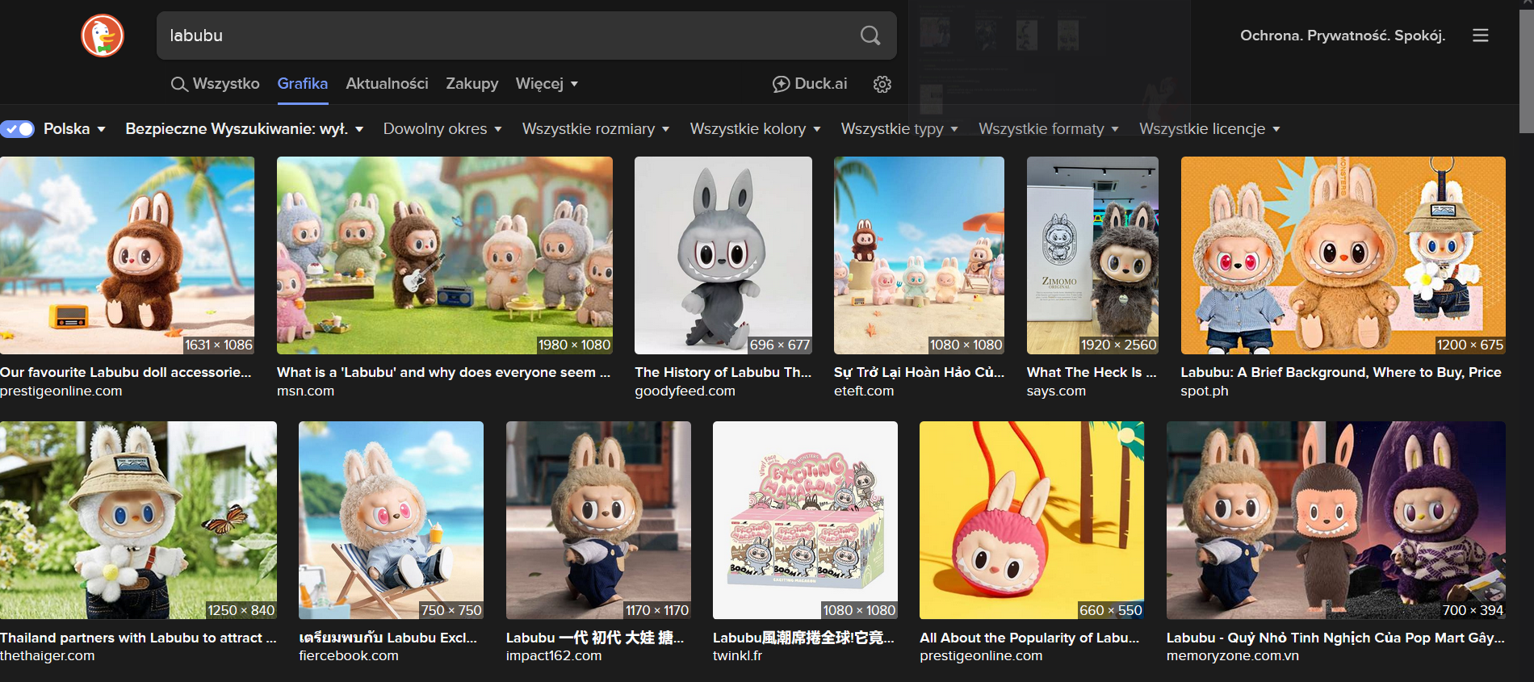Open the hamburger menu icon

click(x=1481, y=36)
